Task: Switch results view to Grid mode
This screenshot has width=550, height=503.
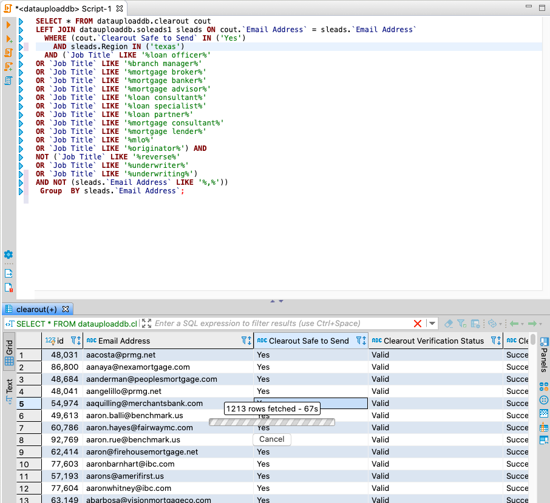Action: (10, 353)
